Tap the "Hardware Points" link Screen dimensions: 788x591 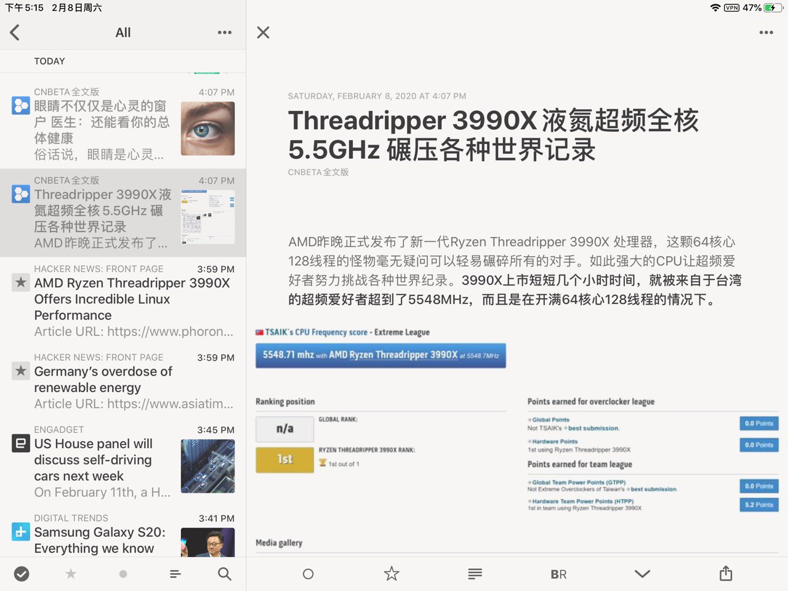point(555,441)
